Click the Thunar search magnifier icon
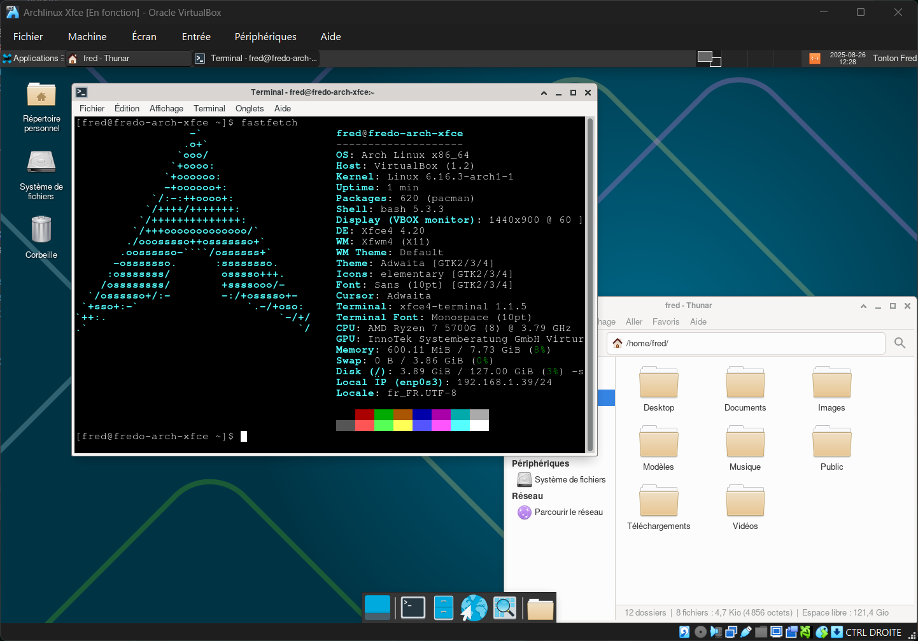918x641 pixels. click(x=900, y=343)
